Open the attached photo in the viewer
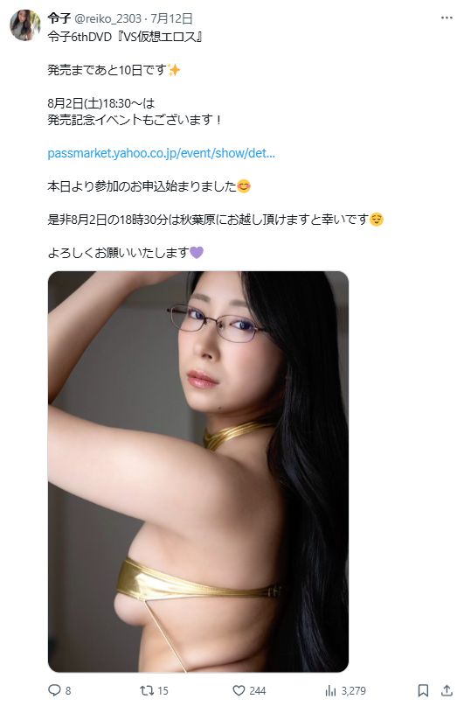The width and height of the screenshot is (464, 706). (x=198, y=472)
